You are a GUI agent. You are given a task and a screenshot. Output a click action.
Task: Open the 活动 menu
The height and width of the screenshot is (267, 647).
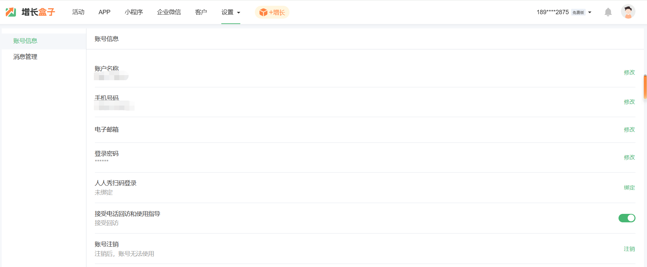[x=78, y=12]
